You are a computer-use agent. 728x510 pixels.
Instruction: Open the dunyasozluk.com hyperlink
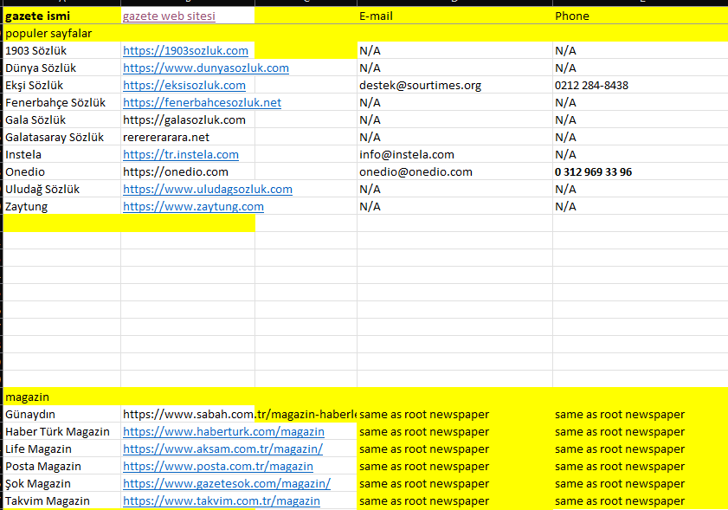(206, 68)
